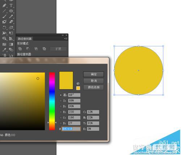The width and height of the screenshot is (181, 155).
Task: Select the Eraser tool
Action: [x=11, y=22]
